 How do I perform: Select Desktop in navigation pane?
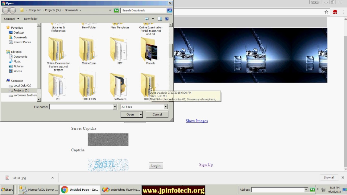click(19, 32)
